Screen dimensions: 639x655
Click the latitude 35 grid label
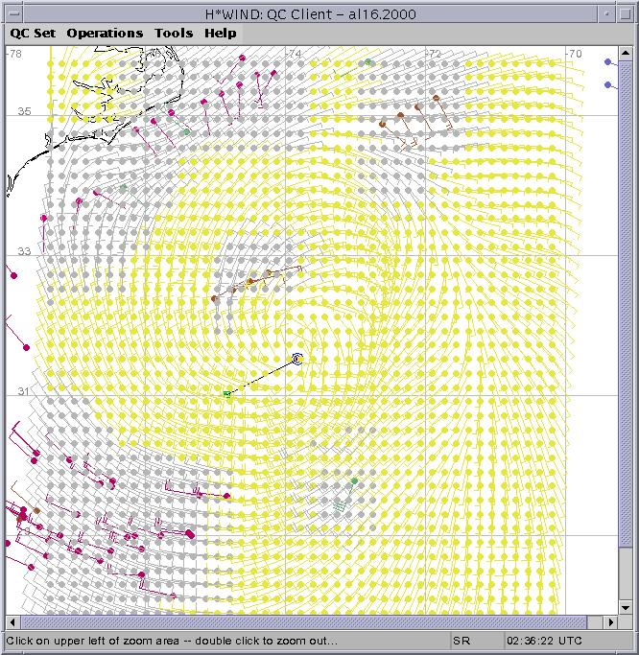24,111
